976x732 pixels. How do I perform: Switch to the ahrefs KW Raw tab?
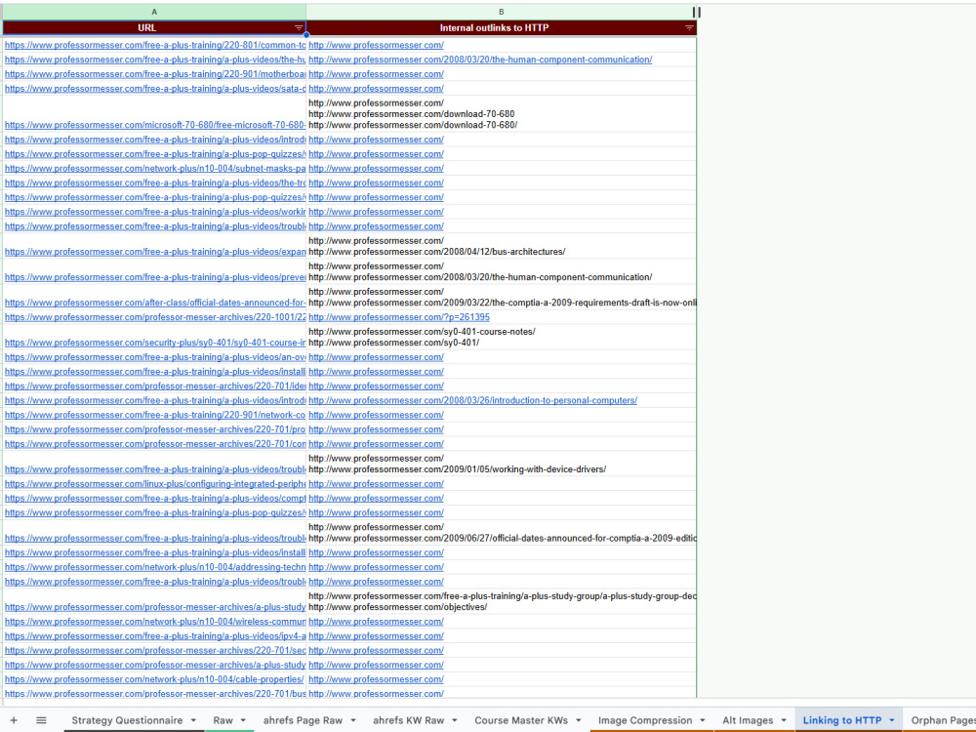point(408,720)
